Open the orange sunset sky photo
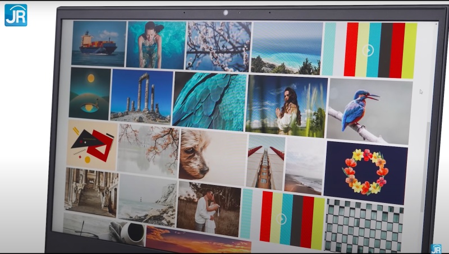Image resolution: width=449 pixels, height=254 pixels. pos(199,239)
